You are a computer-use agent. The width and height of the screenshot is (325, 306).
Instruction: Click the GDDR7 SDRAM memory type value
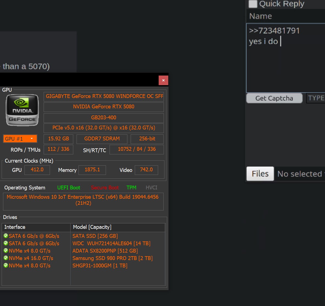tap(102, 139)
